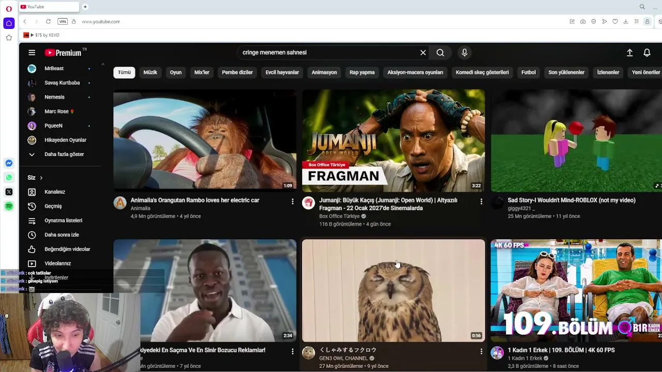Open the YouTube upload/create button
The height and width of the screenshot is (372, 662).
click(x=629, y=53)
